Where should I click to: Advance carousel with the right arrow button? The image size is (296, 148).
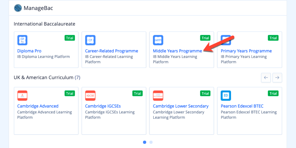coord(277,78)
